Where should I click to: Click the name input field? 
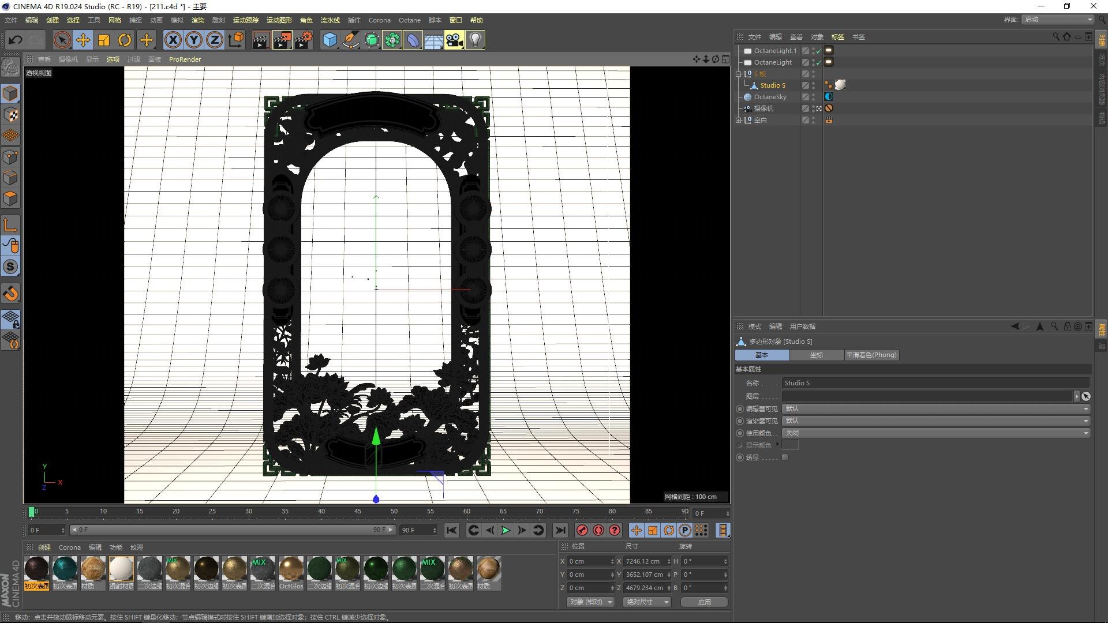(x=936, y=383)
